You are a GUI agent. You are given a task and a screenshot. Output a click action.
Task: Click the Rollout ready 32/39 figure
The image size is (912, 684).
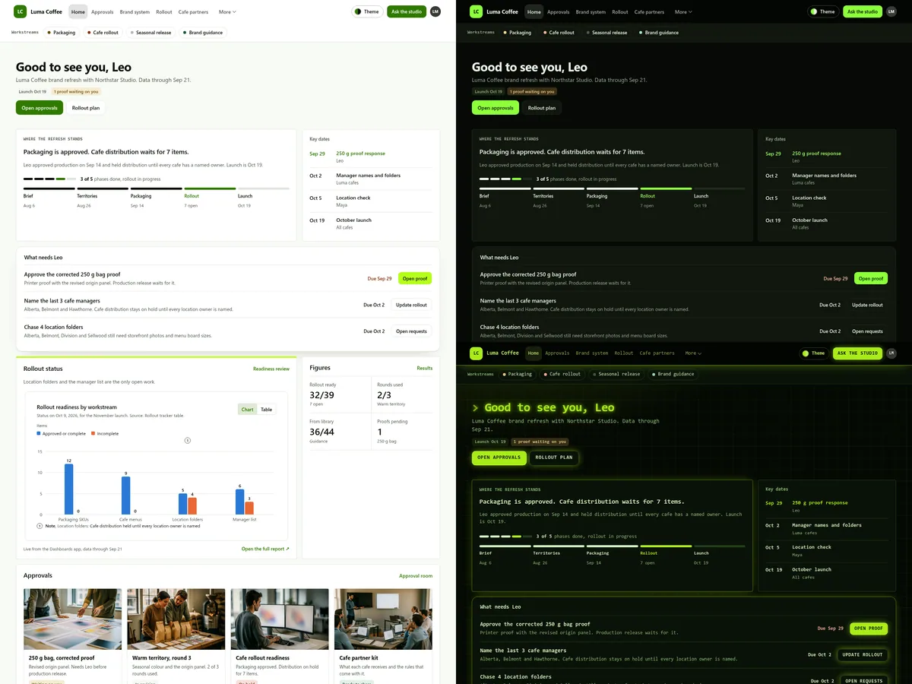point(321,395)
